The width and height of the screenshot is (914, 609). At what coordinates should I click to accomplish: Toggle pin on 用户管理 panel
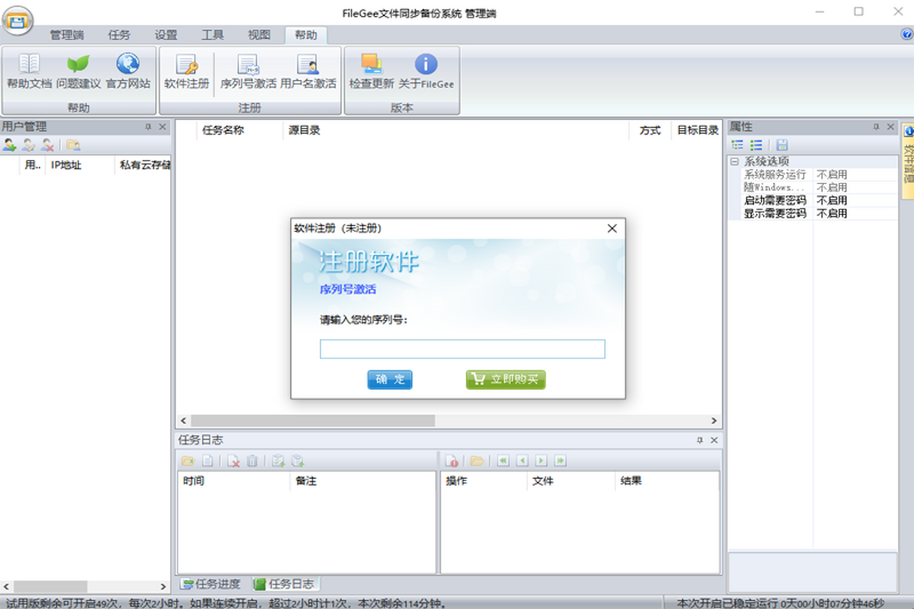148,127
